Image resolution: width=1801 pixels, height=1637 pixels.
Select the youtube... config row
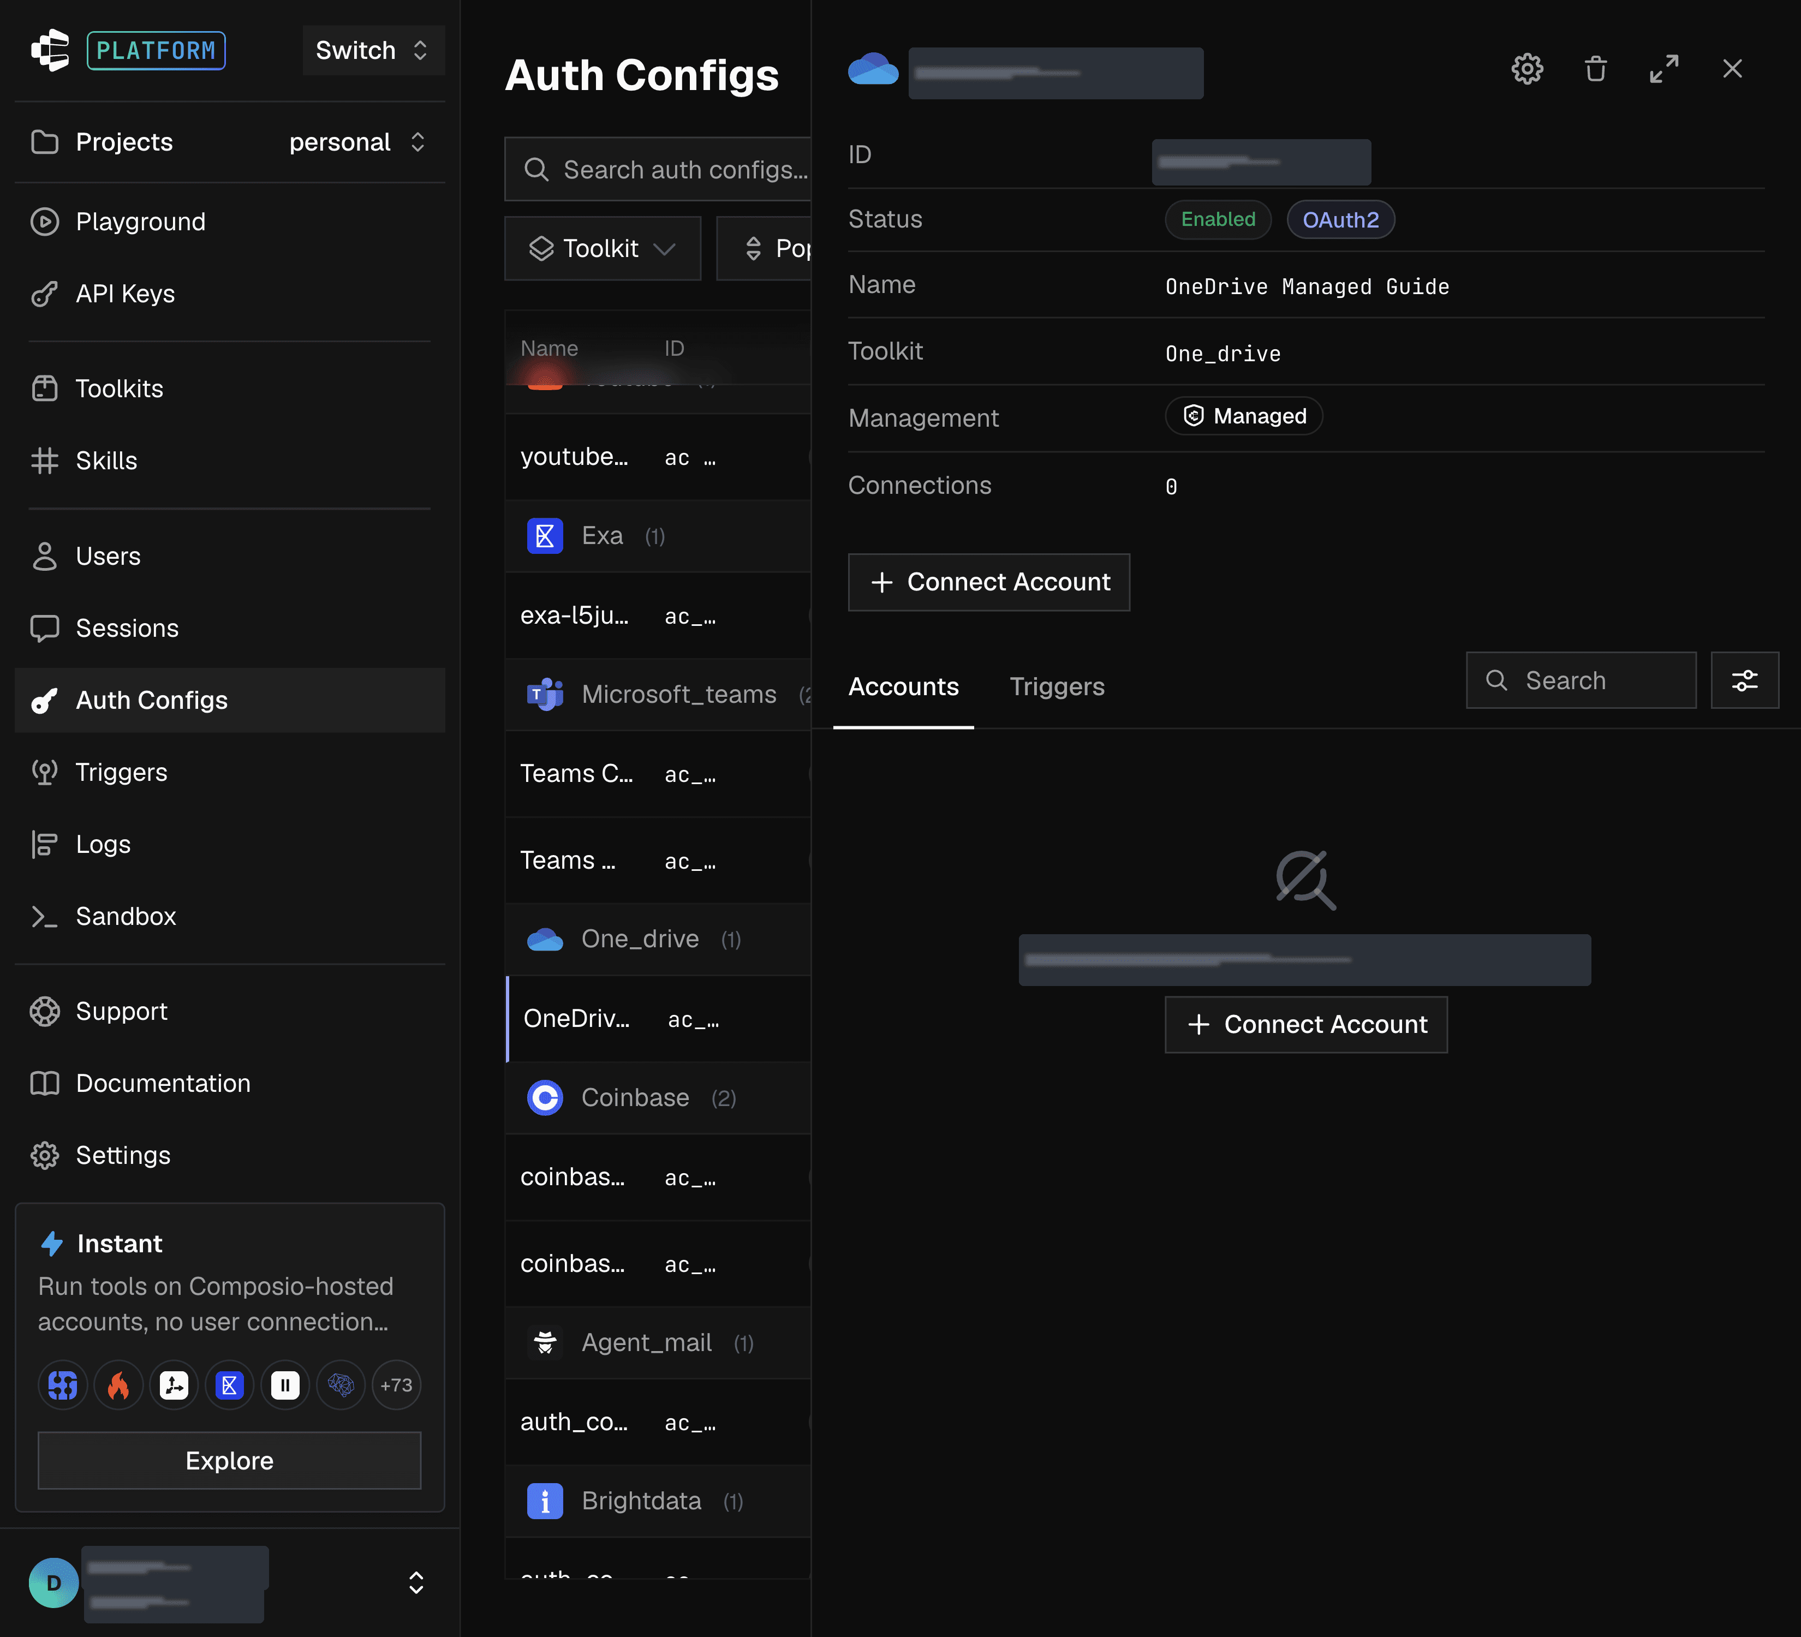tap(658, 457)
